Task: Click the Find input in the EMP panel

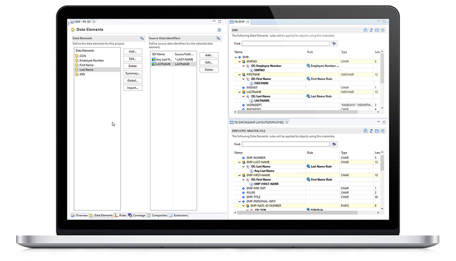Action: point(285,44)
